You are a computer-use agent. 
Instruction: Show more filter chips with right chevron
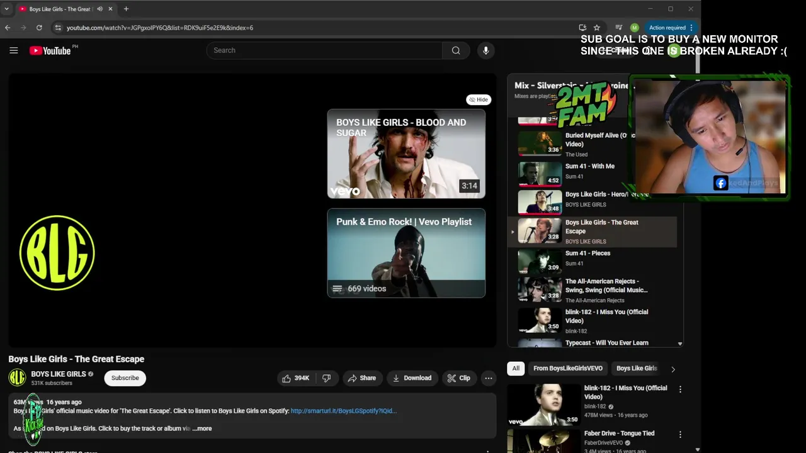coord(673,369)
